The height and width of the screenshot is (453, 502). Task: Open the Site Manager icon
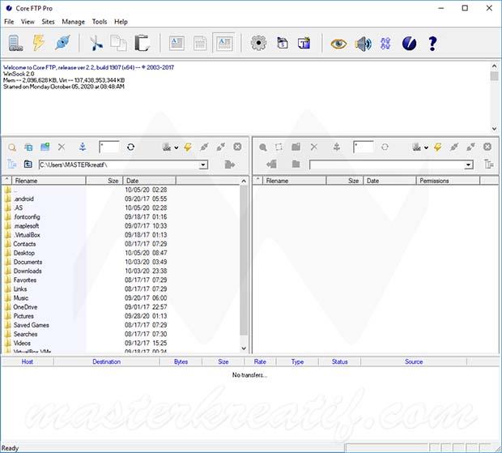tap(15, 43)
